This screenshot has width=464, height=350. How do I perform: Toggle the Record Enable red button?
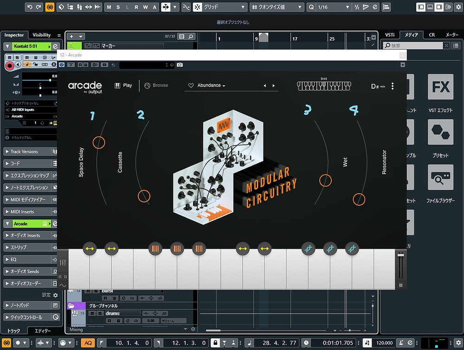tap(9, 65)
